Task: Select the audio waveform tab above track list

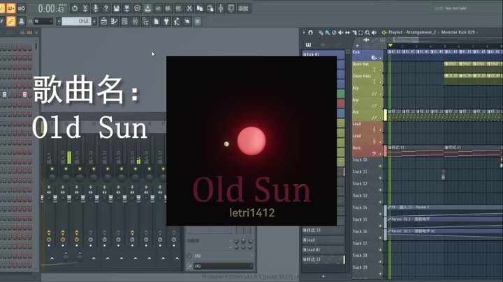Action: tap(366, 40)
